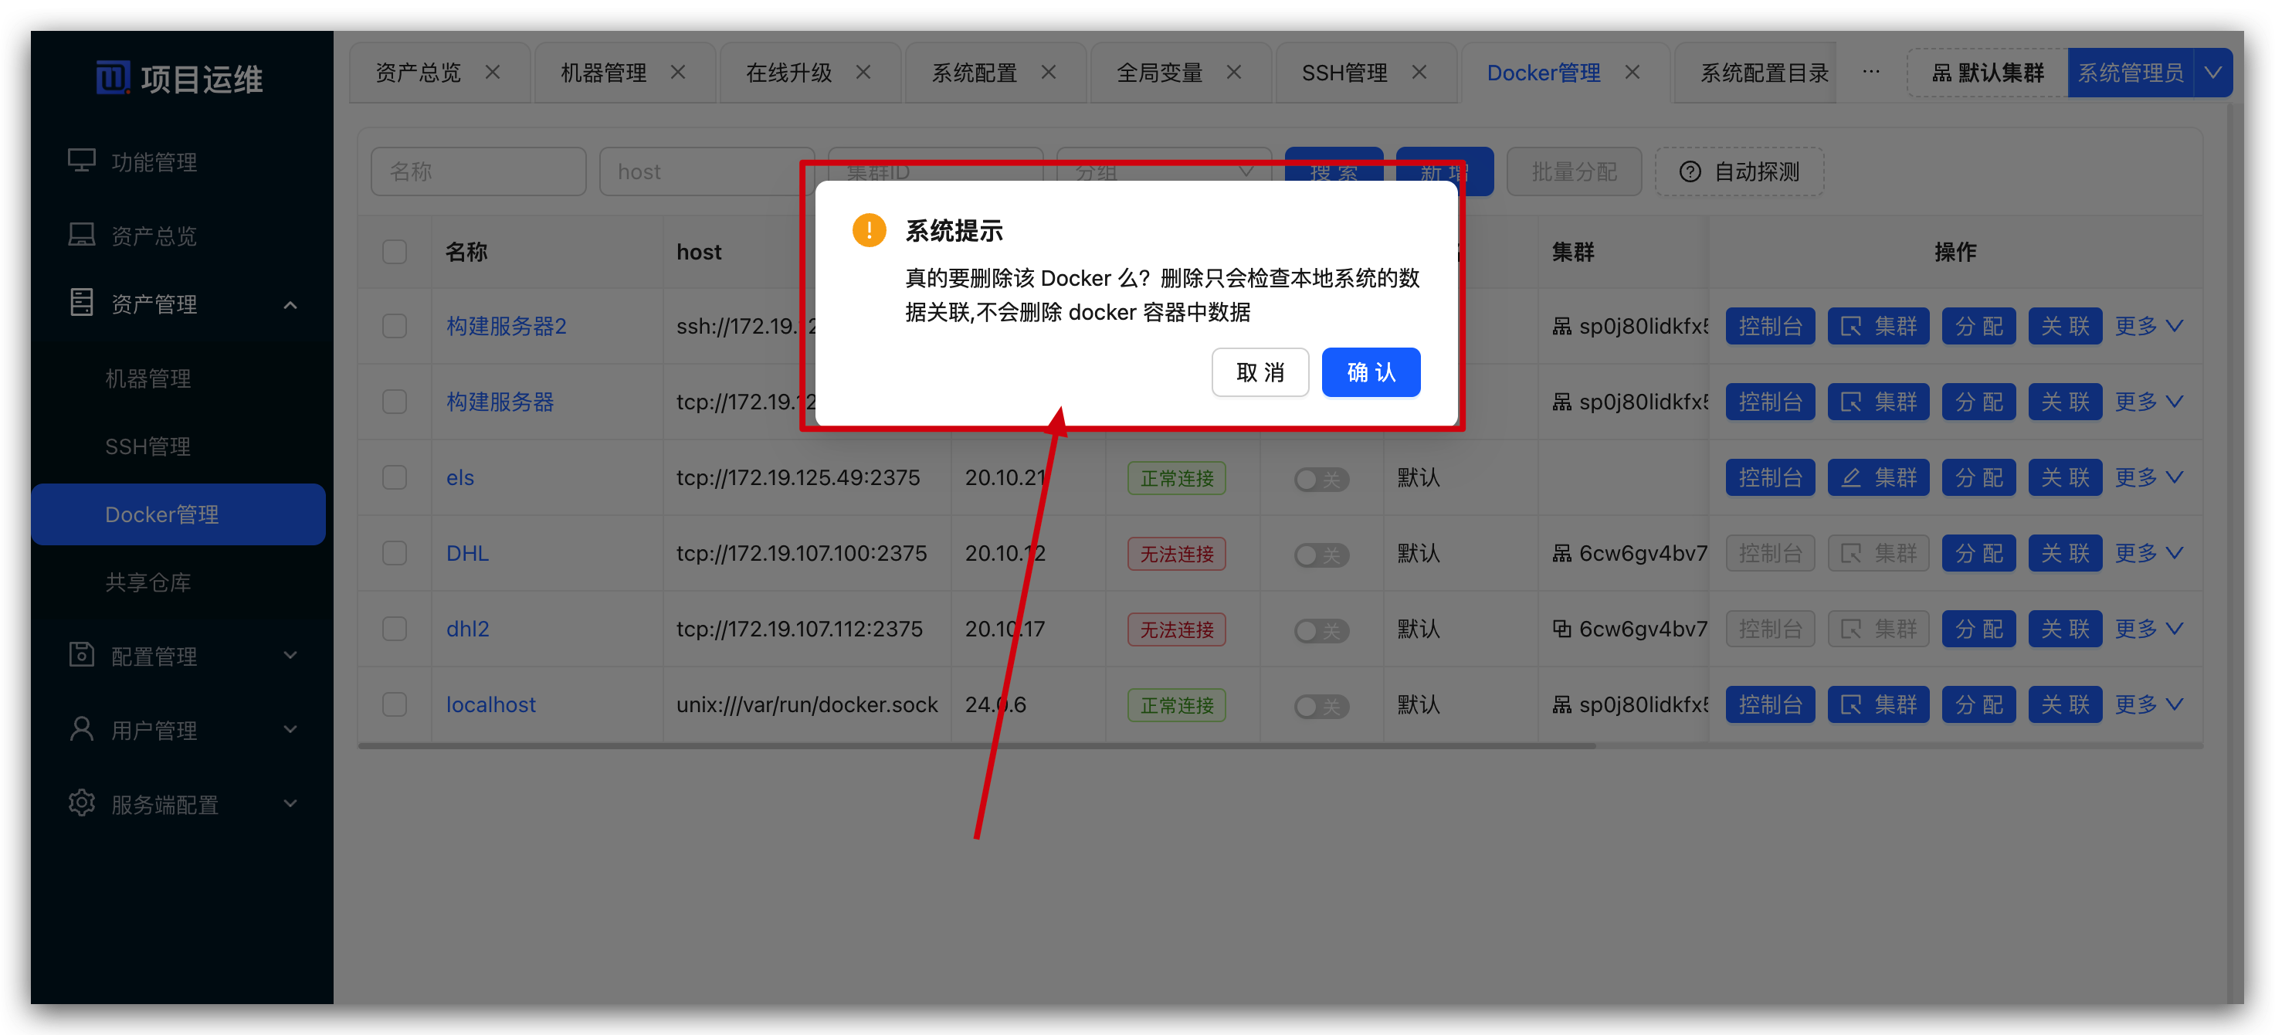2275x1035 pixels.
Task: Click the 项目运维 logo icon
Action: [112, 78]
